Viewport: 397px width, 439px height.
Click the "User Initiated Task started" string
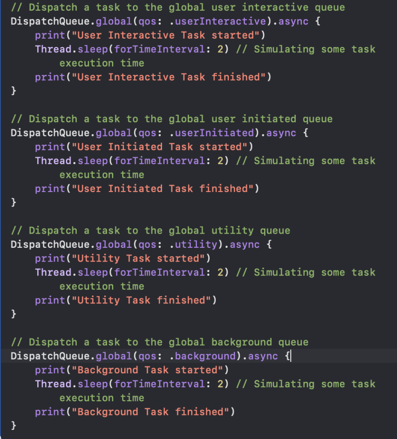159,147
